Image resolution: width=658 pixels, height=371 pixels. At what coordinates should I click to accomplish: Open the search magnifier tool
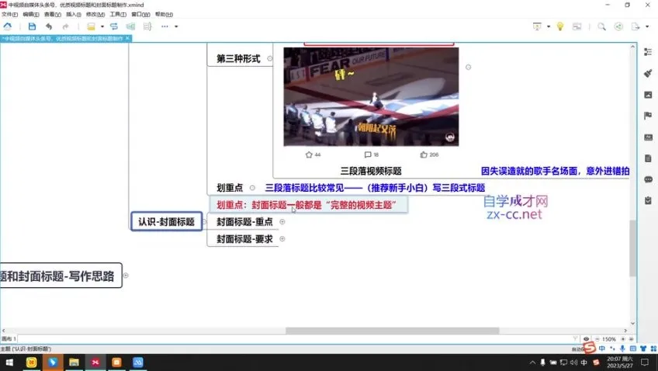tap(602, 26)
